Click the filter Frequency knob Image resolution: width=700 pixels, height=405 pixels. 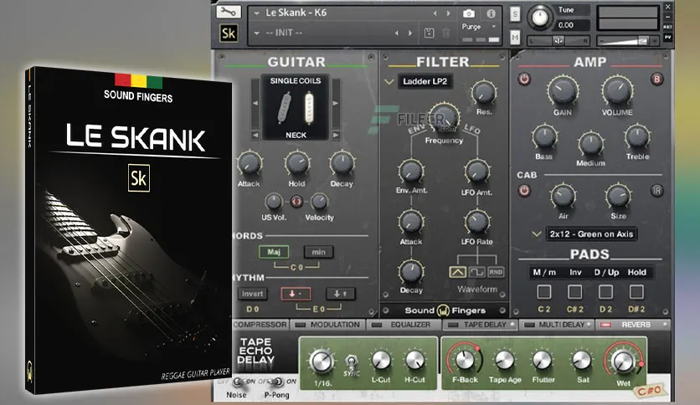pyautogui.click(x=444, y=117)
